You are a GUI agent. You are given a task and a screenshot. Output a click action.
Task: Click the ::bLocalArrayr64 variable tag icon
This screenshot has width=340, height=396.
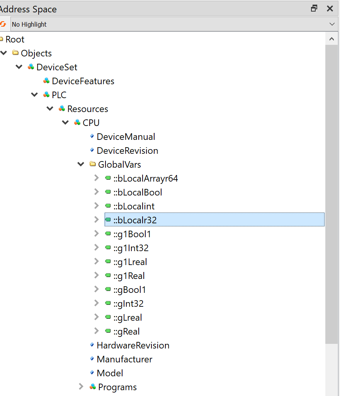[108, 178]
